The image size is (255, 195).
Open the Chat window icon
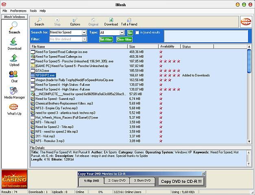click(14, 76)
